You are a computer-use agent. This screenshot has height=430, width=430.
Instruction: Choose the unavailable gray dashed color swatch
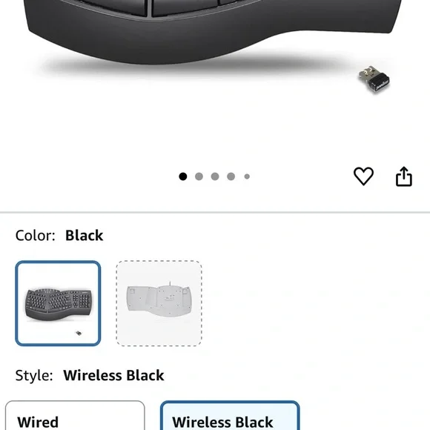(159, 303)
